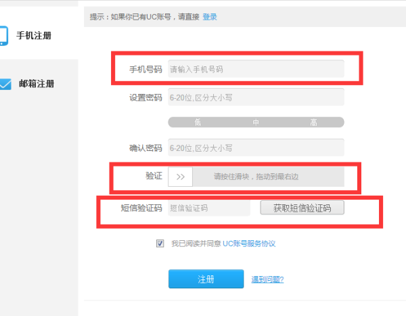Click the 高 password strength segment
The width and height of the screenshot is (406, 316).
(x=314, y=122)
